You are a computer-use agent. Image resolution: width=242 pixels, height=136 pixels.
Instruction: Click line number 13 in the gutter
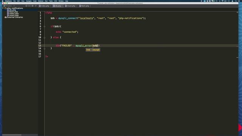click(x=40, y=46)
